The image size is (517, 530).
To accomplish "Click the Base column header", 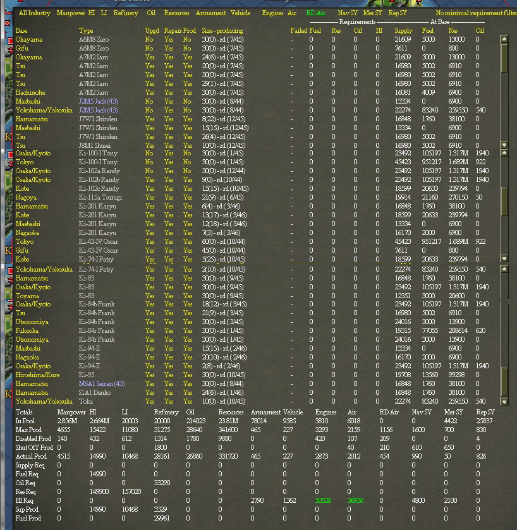I will [x=21, y=30].
